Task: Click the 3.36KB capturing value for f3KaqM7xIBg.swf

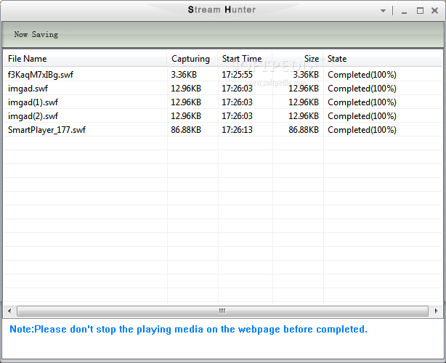Action: click(x=184, y=75)
